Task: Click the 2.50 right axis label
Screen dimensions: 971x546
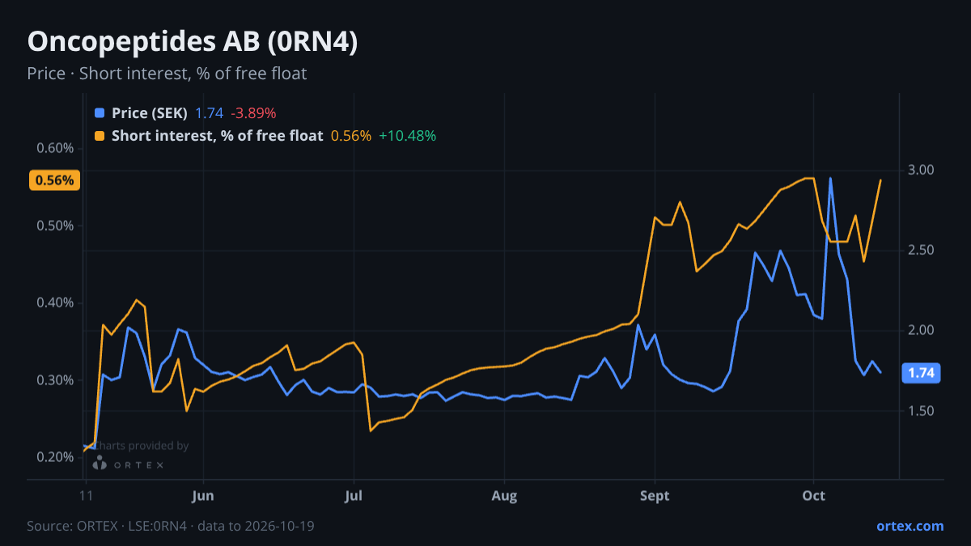Action: 922,250
